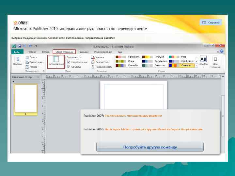Switch to the Рассылки tab
This screenshot has width=235, height=176.
pos(84,52)
